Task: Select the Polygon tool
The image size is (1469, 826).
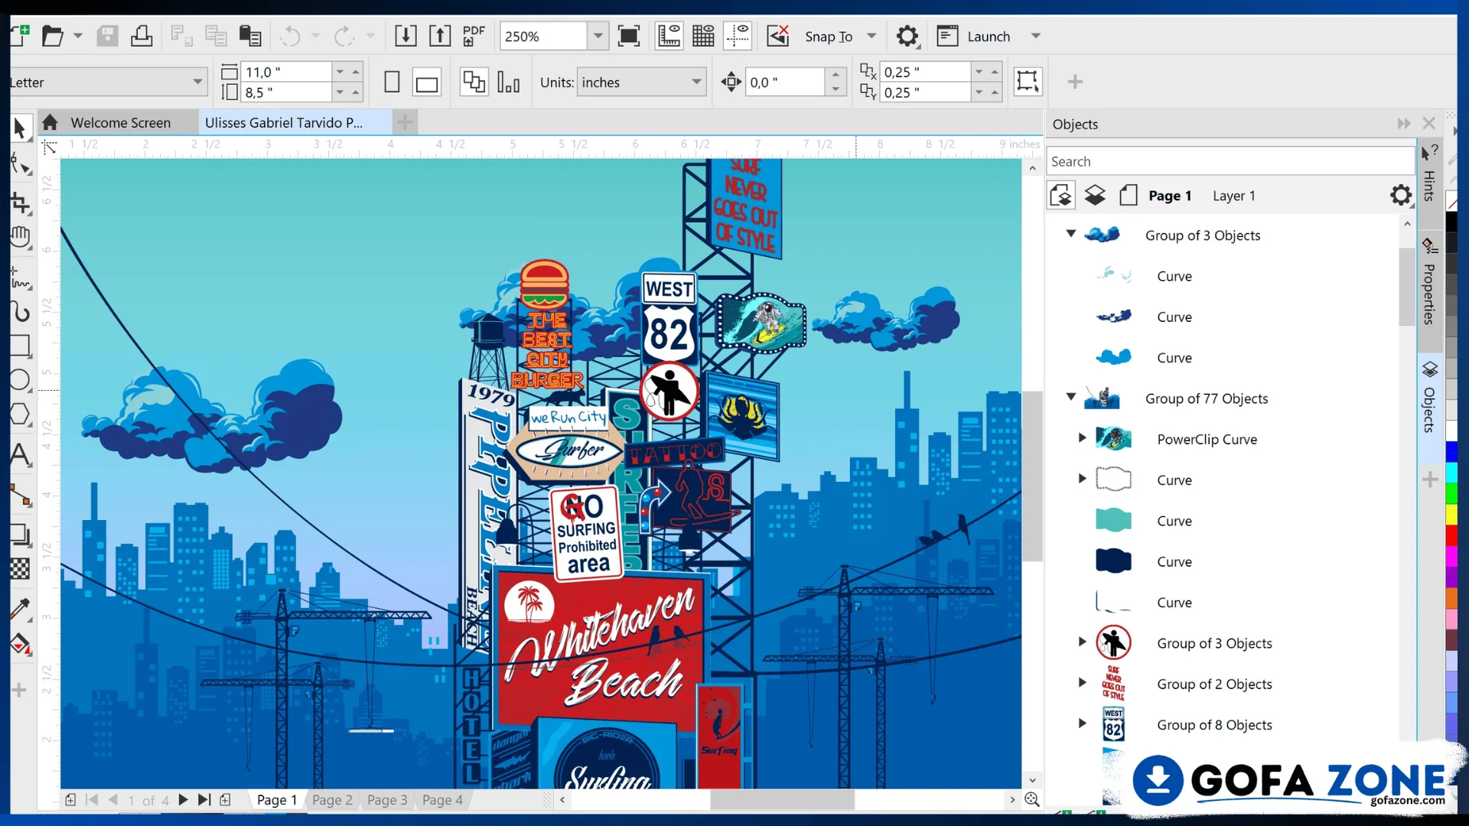Action: [x=21, y=415]
